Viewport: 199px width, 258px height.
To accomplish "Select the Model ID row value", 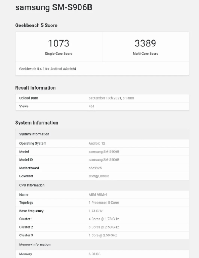I will click(x=104, y=159).
